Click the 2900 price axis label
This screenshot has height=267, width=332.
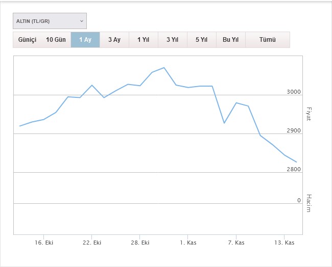click(x=294, y=131)
